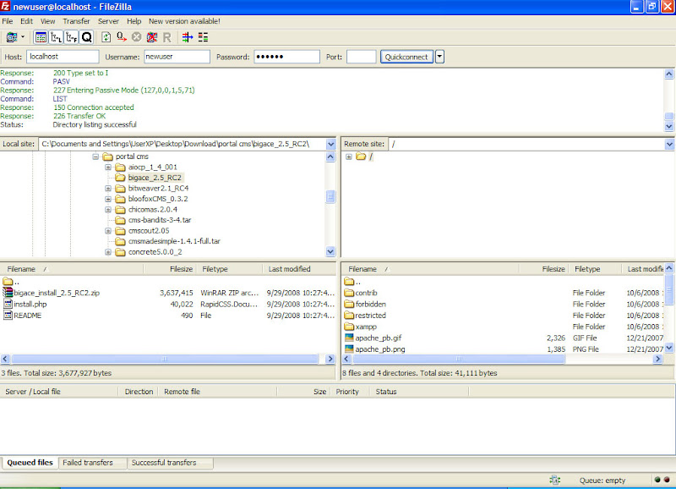Image resolution: width=676 pixels, height=489 pixels.
Task: Click the Host input field
Action: [x=63, y=57]
